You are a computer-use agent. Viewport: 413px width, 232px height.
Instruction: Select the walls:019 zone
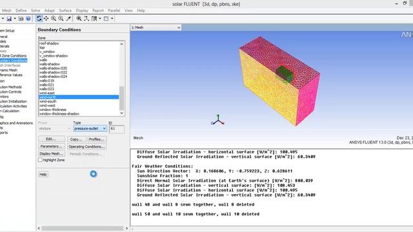point(46,81)
